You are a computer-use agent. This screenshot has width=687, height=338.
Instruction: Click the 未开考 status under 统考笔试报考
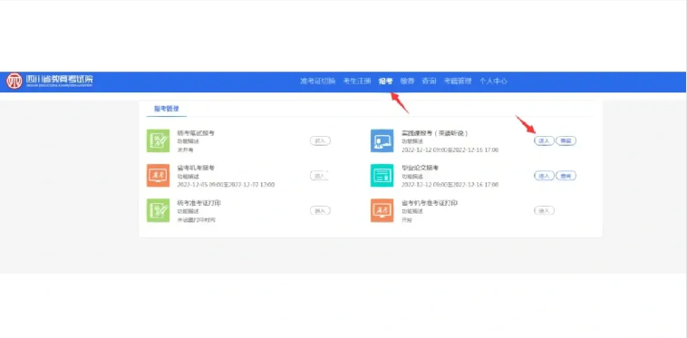tap(185, 150)
